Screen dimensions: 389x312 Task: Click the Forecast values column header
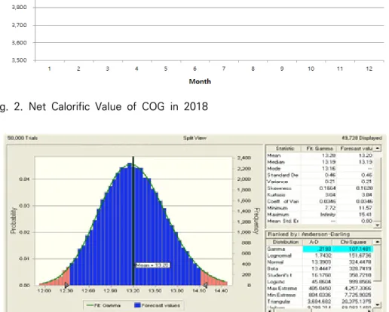click(356, 148)
